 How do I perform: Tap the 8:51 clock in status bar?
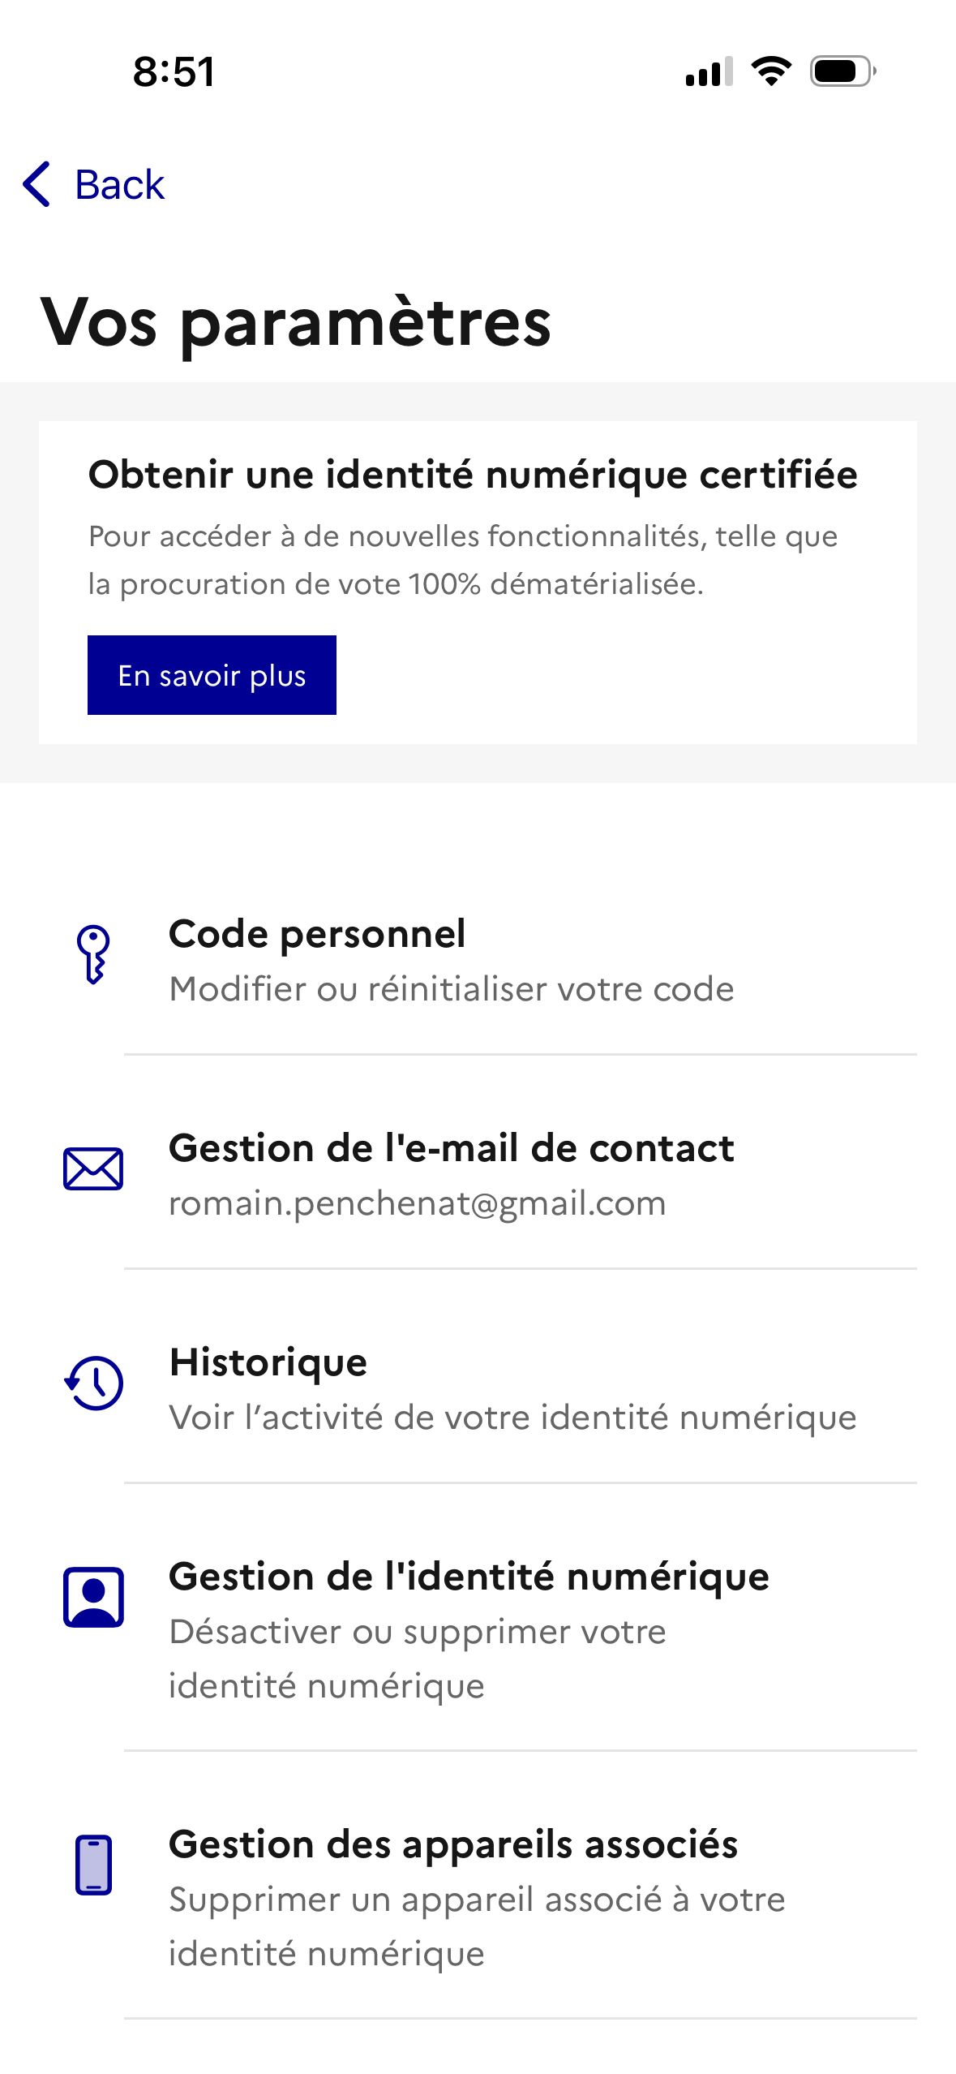tap(174, 72)
